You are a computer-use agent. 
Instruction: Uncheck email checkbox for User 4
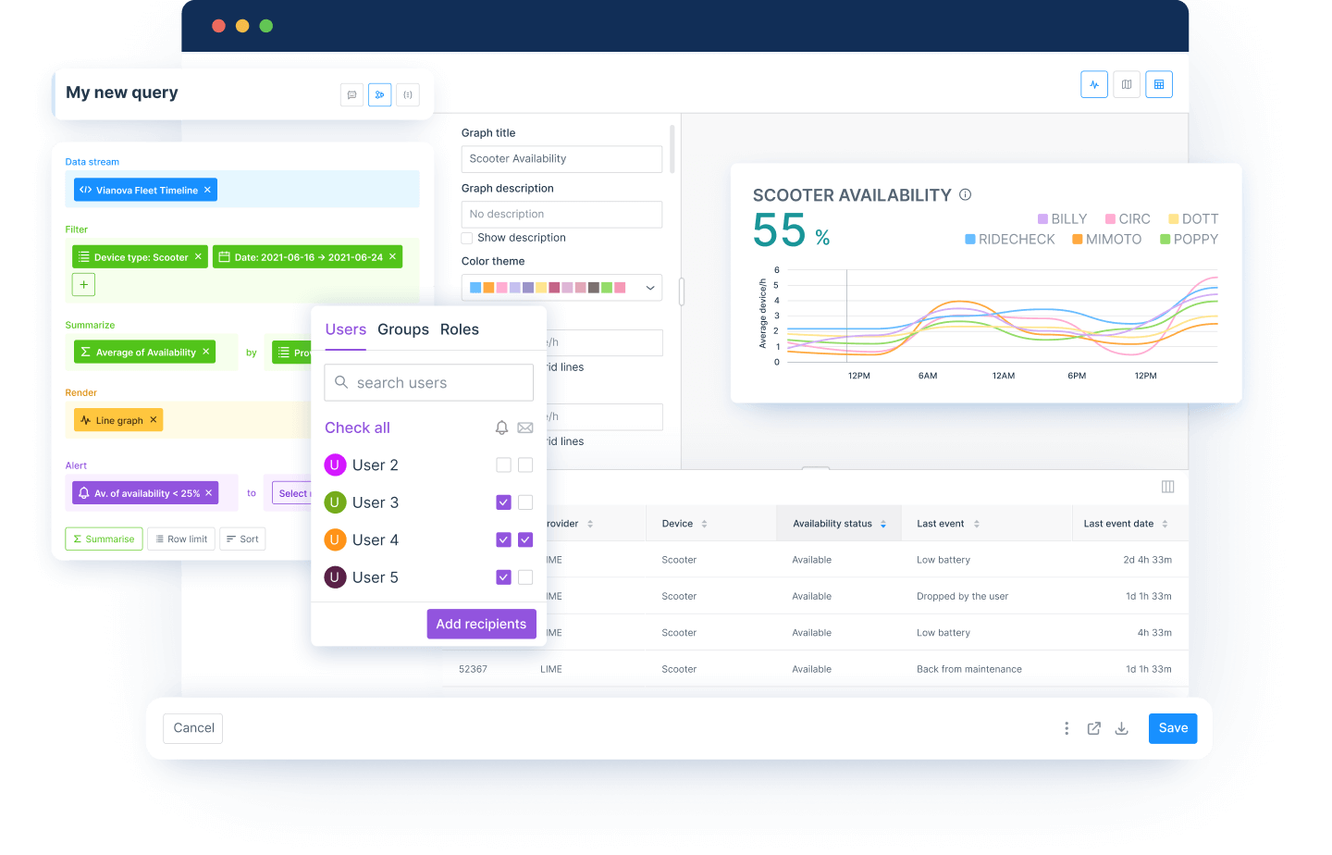pos(525,539)
